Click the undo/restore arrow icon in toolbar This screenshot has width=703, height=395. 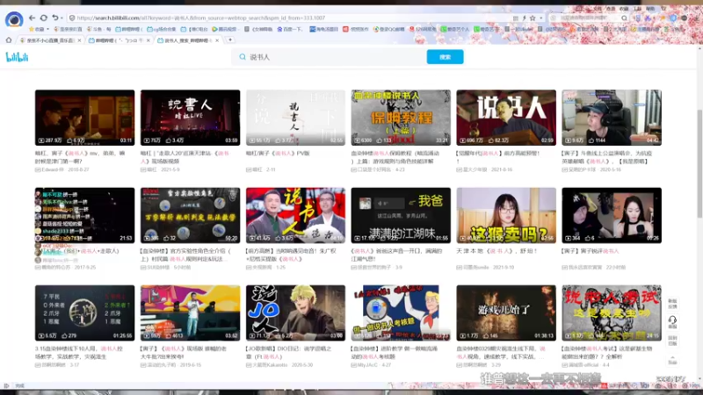tap(54, 18)
